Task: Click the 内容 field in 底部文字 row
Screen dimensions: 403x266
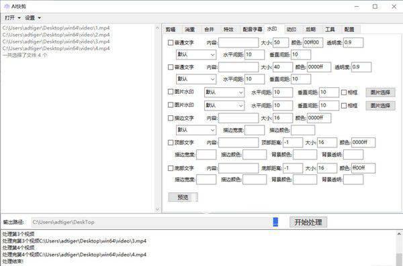Action: pos(238,168)
